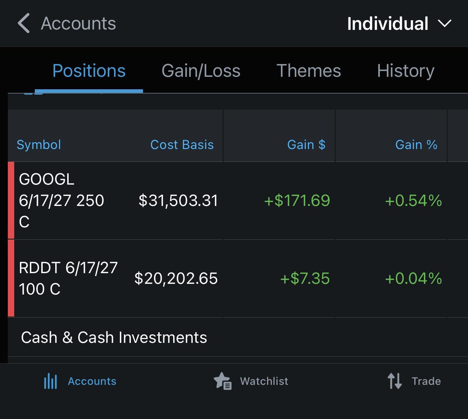
Task: Sort positions by Gain % header
Action: 416,145
